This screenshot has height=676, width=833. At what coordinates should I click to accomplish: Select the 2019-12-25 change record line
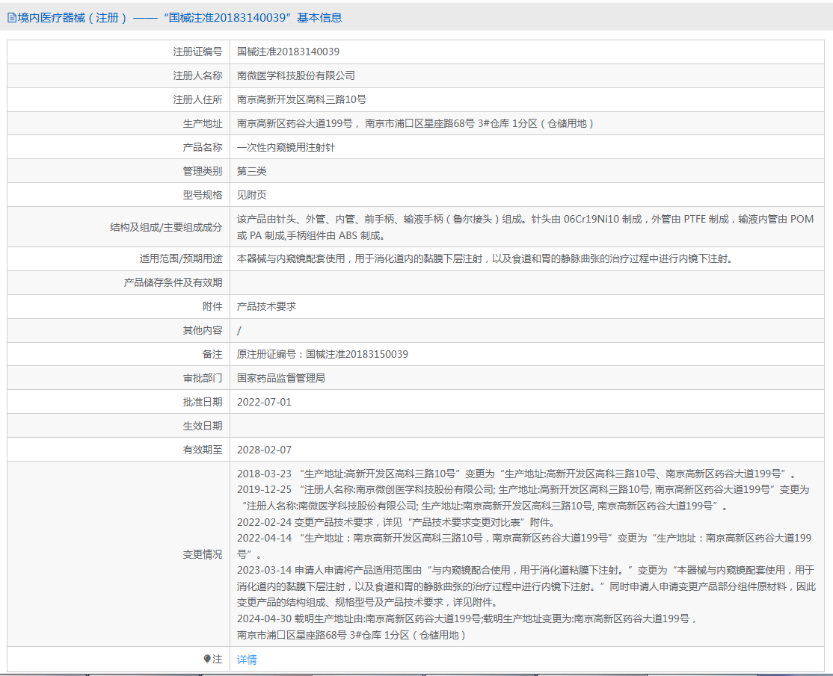[x=523, y=497]
